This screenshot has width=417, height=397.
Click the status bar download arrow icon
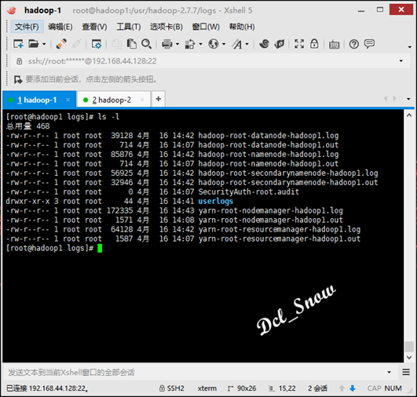[x=353, y=388]
